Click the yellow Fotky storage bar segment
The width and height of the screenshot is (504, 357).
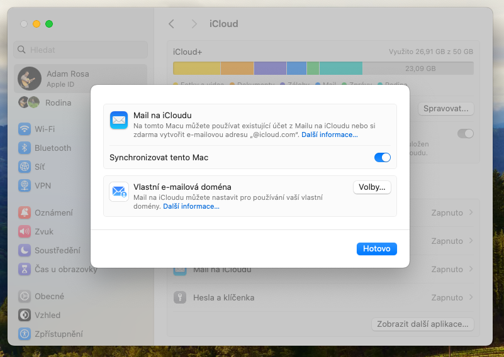[x=197, y=69]
